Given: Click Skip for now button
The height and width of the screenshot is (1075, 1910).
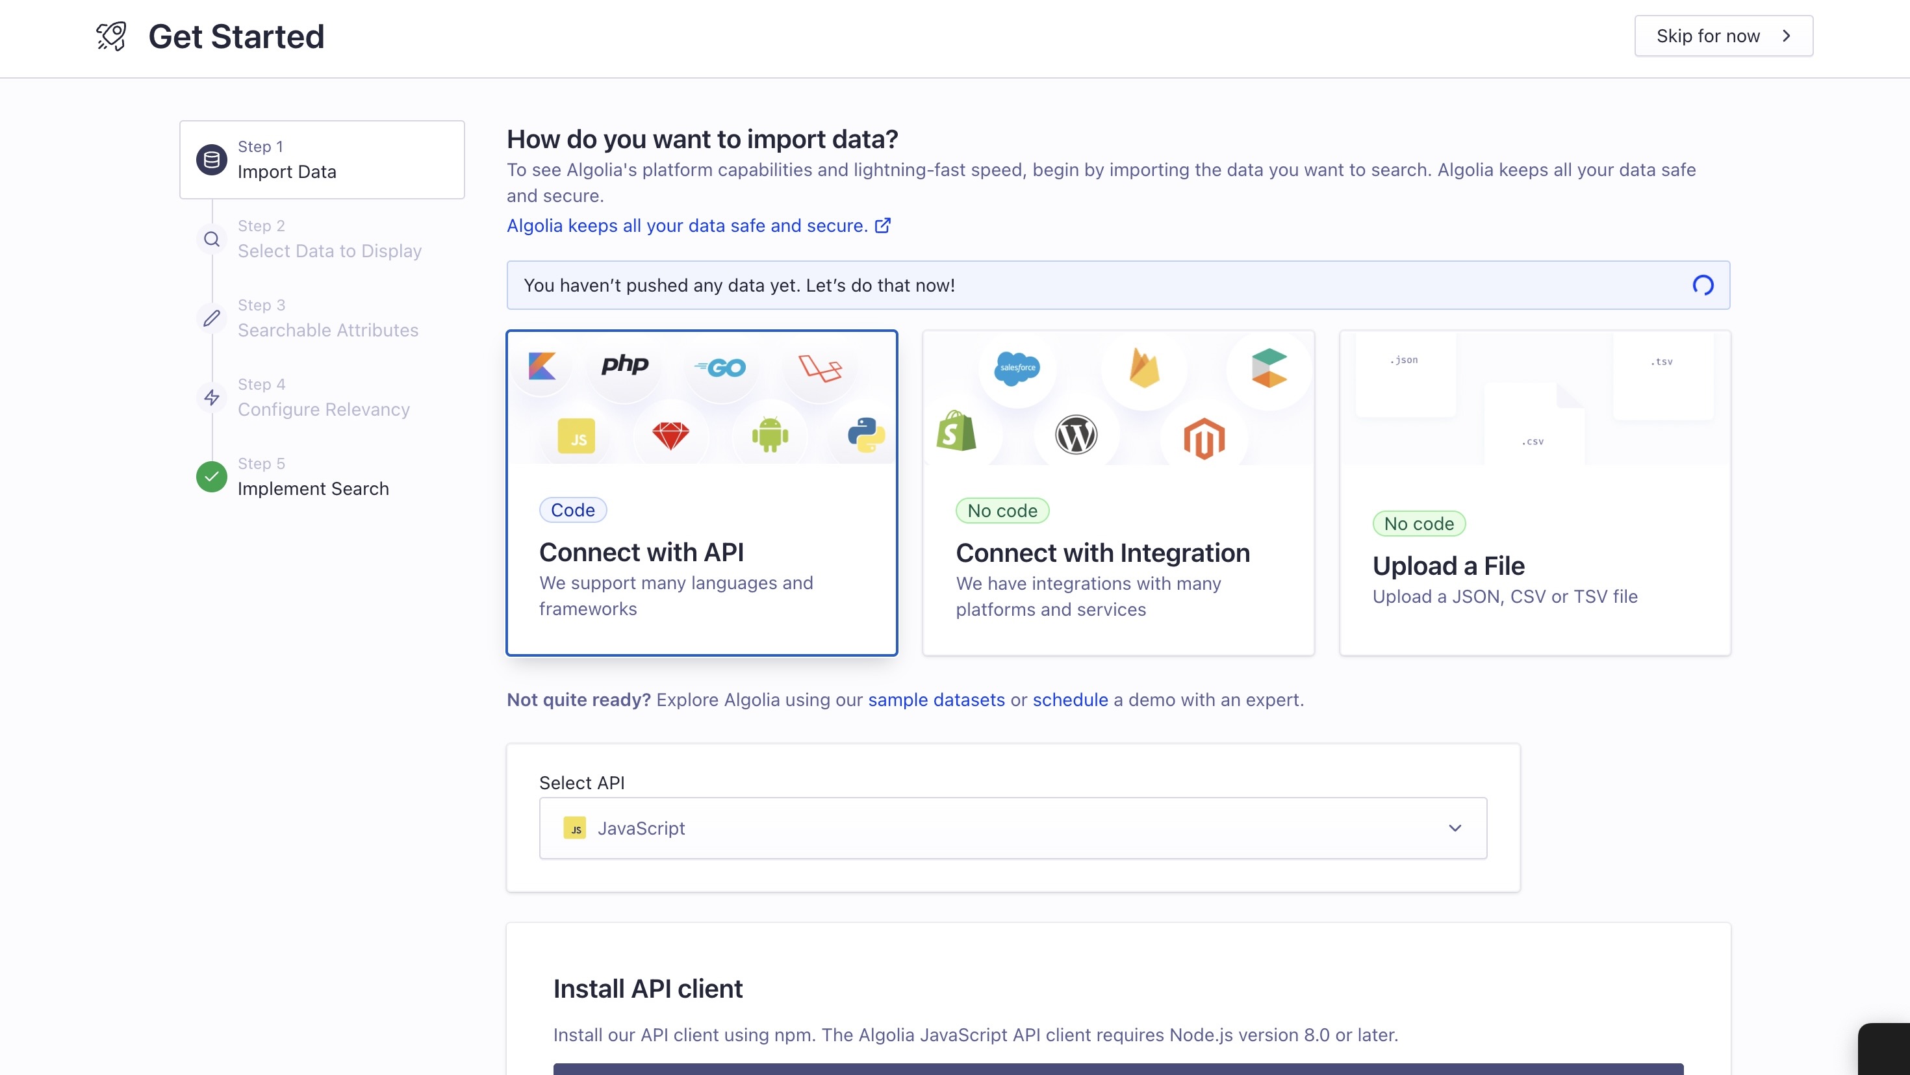Looking at the screenshot, I should point(1724,36).
